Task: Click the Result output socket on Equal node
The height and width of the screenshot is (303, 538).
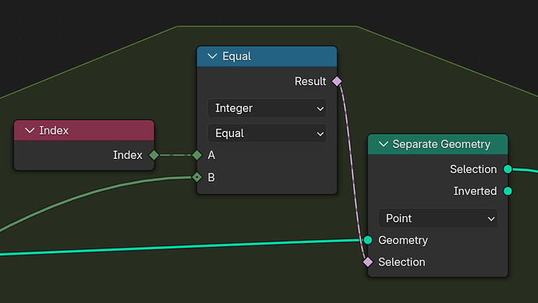Action: click(x=337, y=81)
